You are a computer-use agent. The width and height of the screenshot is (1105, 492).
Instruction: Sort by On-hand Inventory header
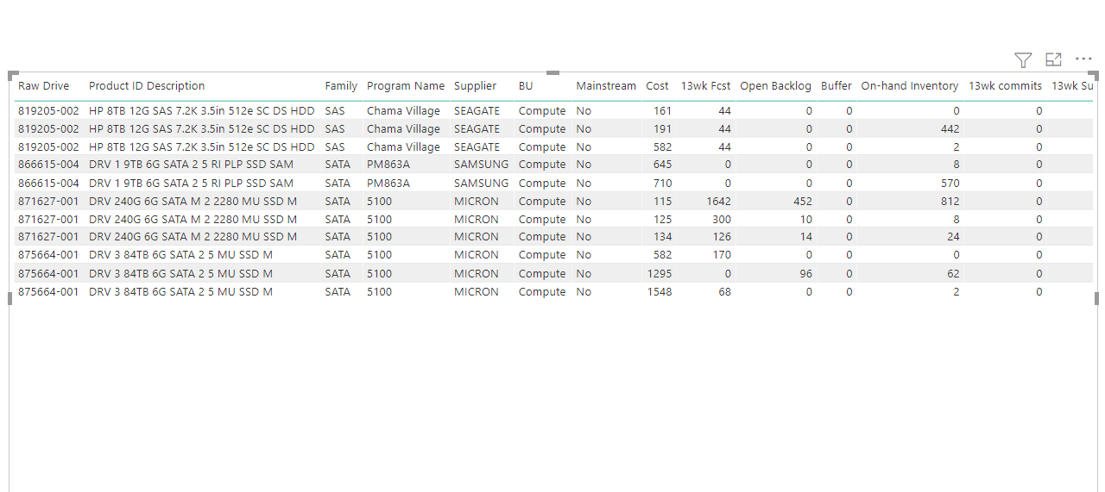(910, 86)
